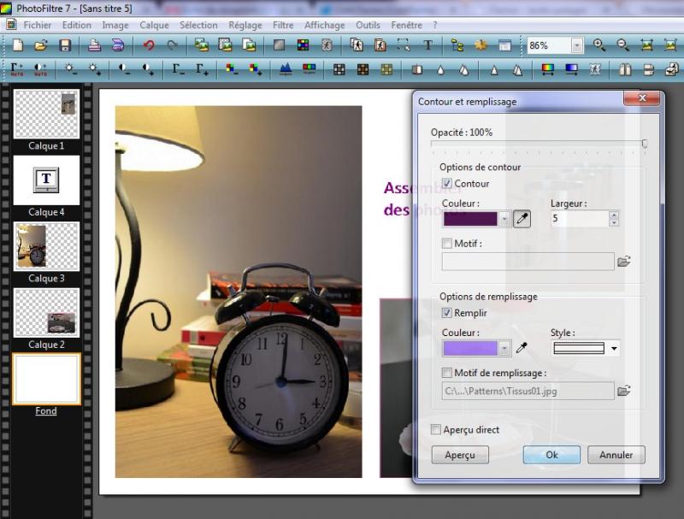Click the Print icon in toolbar
684x519 pixels.
pos(94,45)
